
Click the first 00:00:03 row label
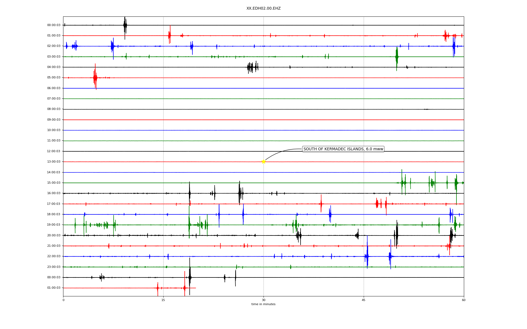pyautogui.click(x=54, y=25)
